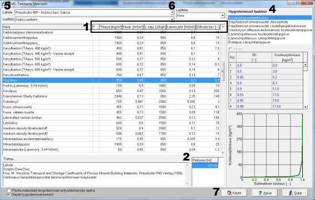This screenshot has width=315, height=200.
Task: Open the Lajittele sort-by dropdown
Action: pos(223,16)
